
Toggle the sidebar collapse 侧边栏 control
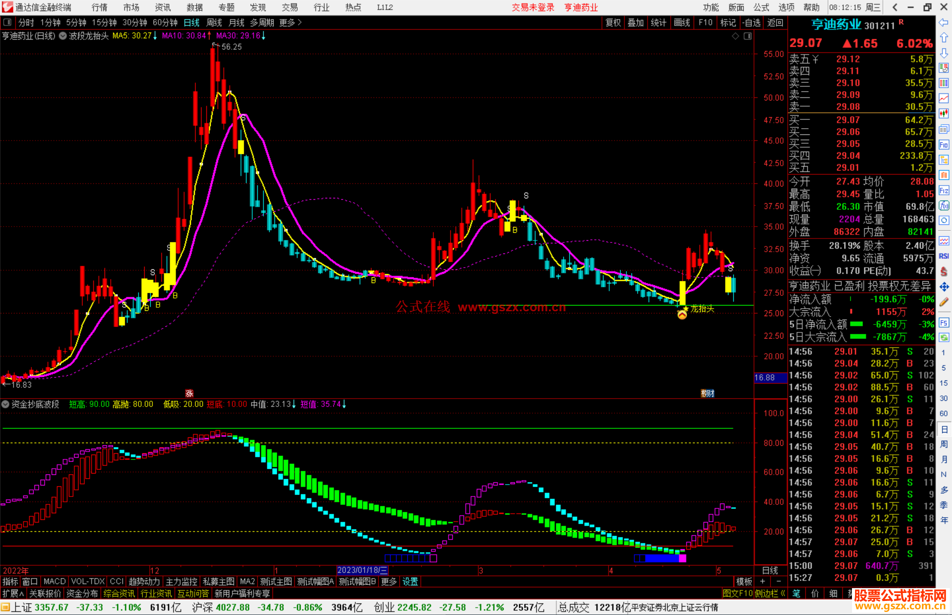770,593
